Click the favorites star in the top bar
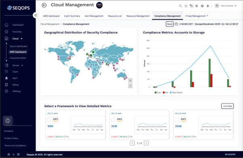 (186, 6)
